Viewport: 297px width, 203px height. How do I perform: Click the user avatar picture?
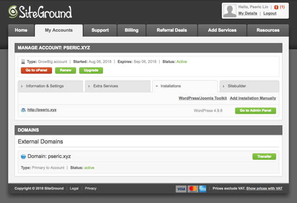tap(230, 11)
